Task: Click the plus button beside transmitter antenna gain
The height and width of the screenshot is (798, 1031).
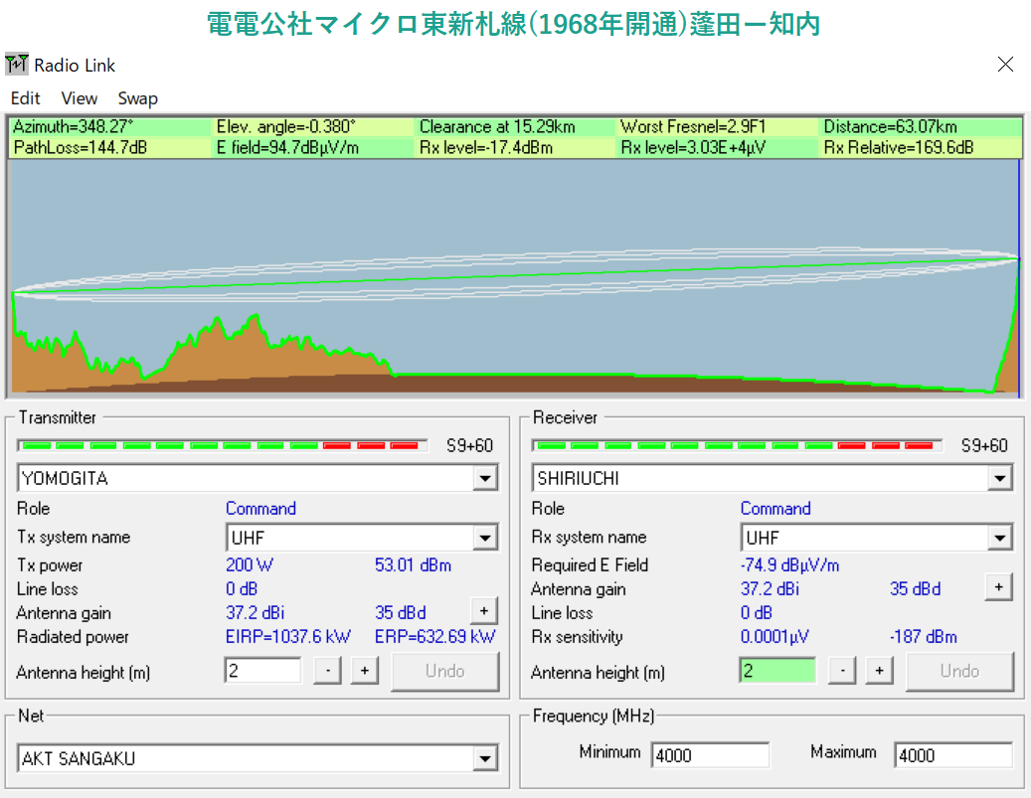Action: [x=484, y=611]
